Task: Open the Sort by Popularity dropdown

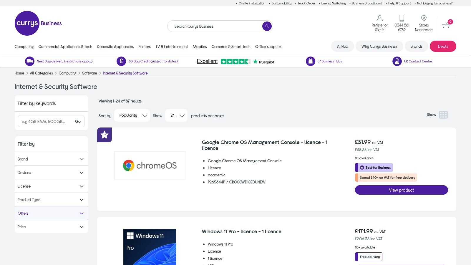Action: pos(132,115)
